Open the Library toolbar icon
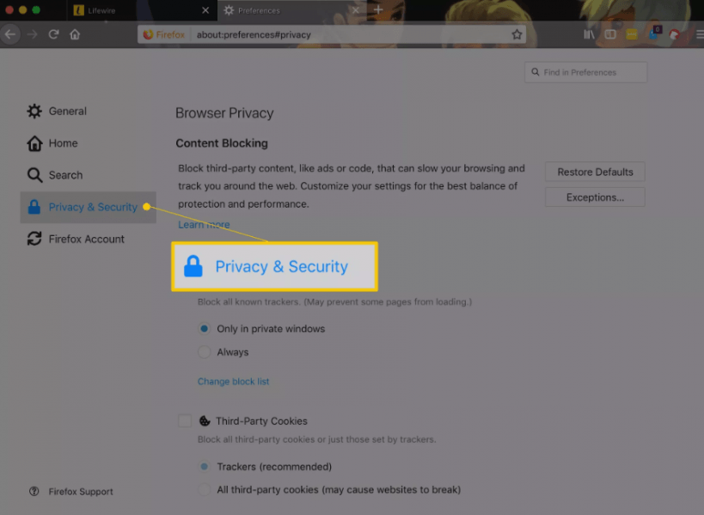 pos(590,34)
